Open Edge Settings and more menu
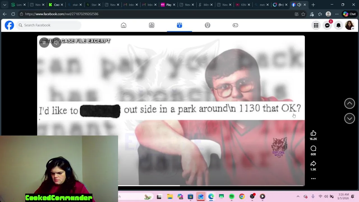Viewport: 359px width, 202px height. pyautogui.click(x=337, y=14)
